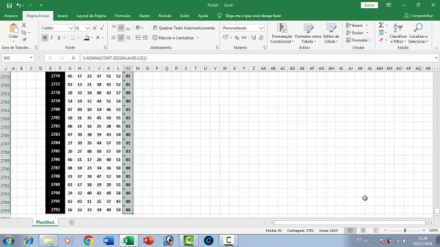Switch to the Fórmulas tab
The height and width of the screenshot is (247, 440).
[122, 16]
